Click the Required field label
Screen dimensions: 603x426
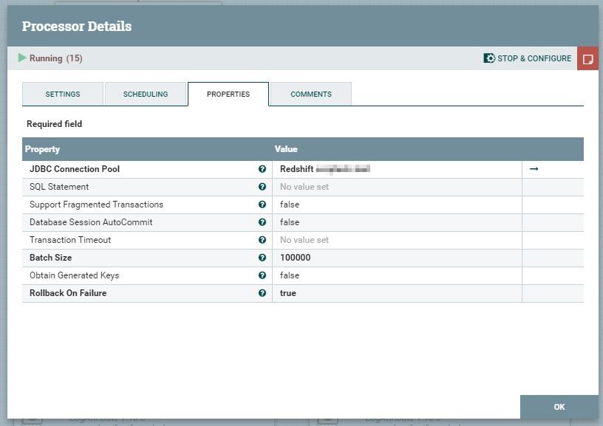click(x=54, y=124)
